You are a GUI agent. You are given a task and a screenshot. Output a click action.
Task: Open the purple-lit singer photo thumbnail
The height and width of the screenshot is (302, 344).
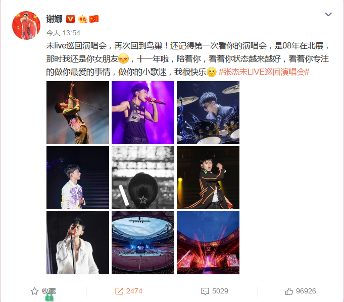(x=143, y=112)
